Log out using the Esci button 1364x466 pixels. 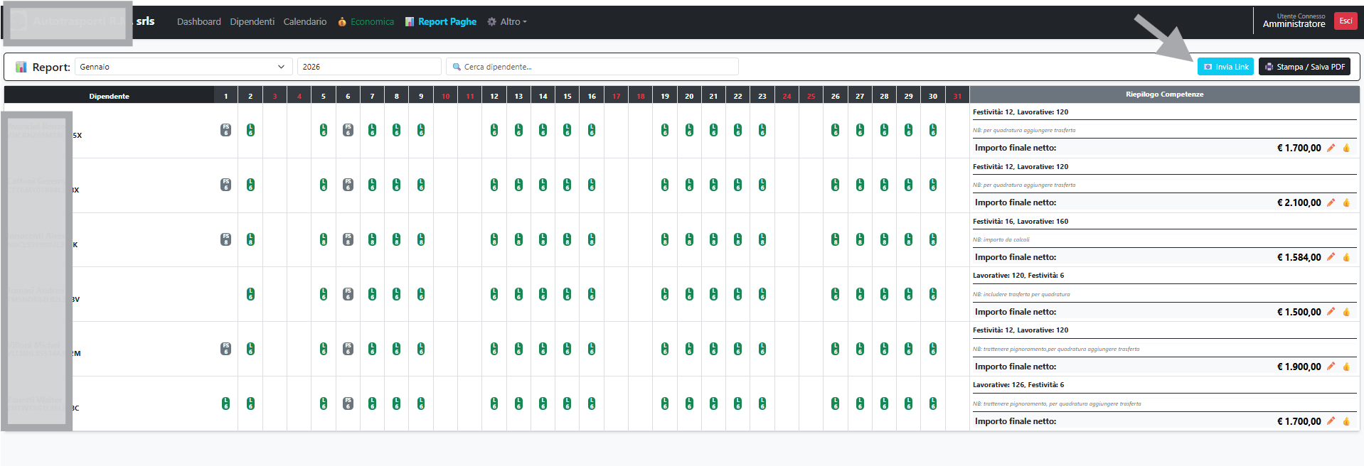coord(1346,21)
